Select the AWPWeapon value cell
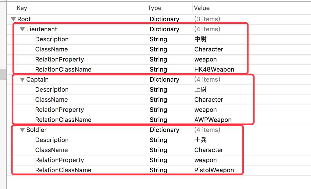311x189 pixels. click(x=213, y=120)
